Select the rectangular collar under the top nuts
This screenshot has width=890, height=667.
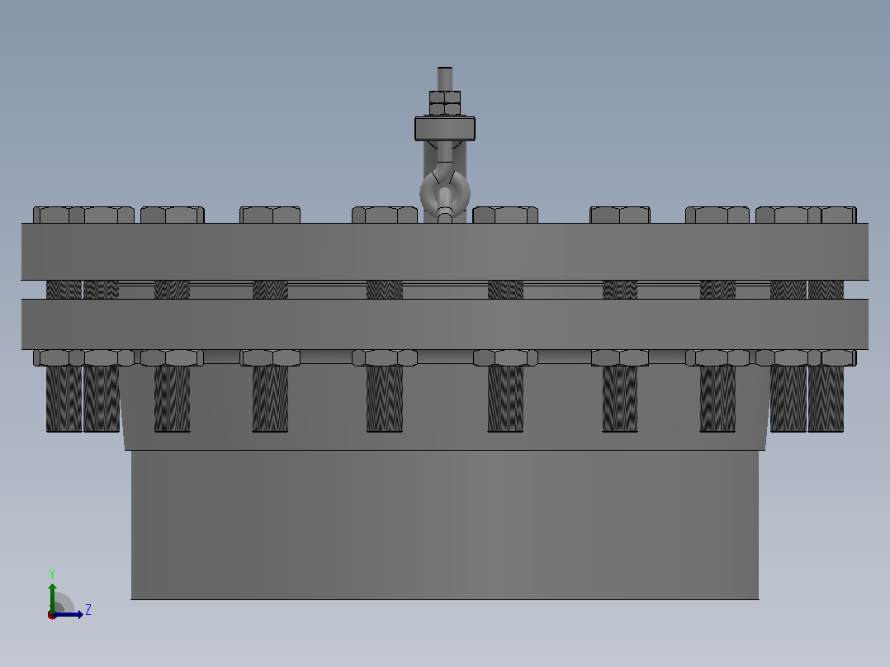[x=445, y=128]
